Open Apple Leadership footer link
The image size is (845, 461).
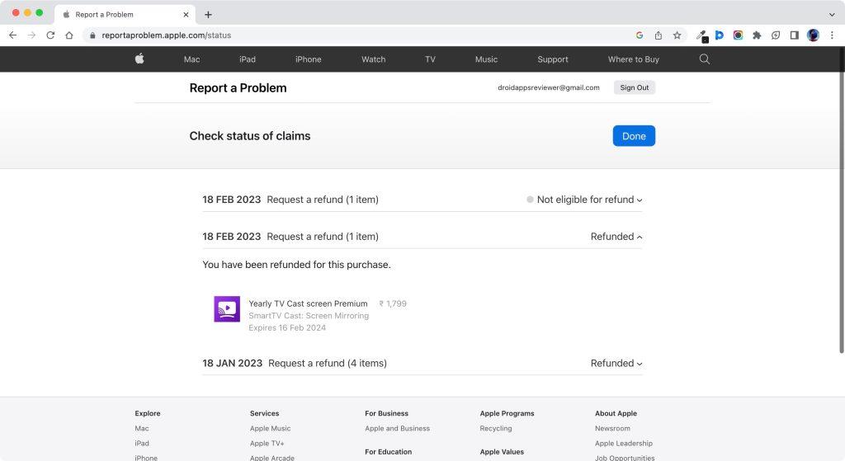(x=624, y=443)
